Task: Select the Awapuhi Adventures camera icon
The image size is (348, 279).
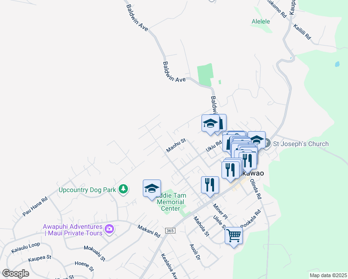Action: click(109, 229)
